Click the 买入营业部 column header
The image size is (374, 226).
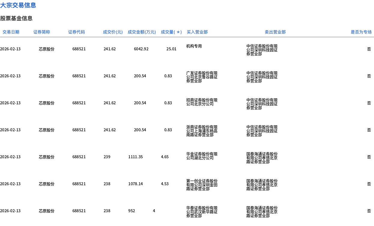(x=197, y=32)
